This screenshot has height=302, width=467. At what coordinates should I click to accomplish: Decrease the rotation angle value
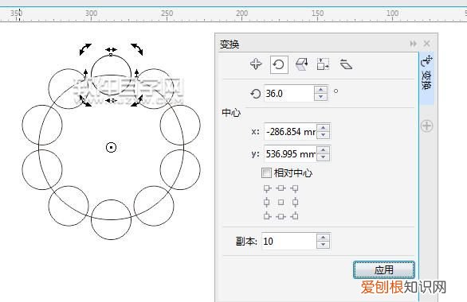pos(321,97)
